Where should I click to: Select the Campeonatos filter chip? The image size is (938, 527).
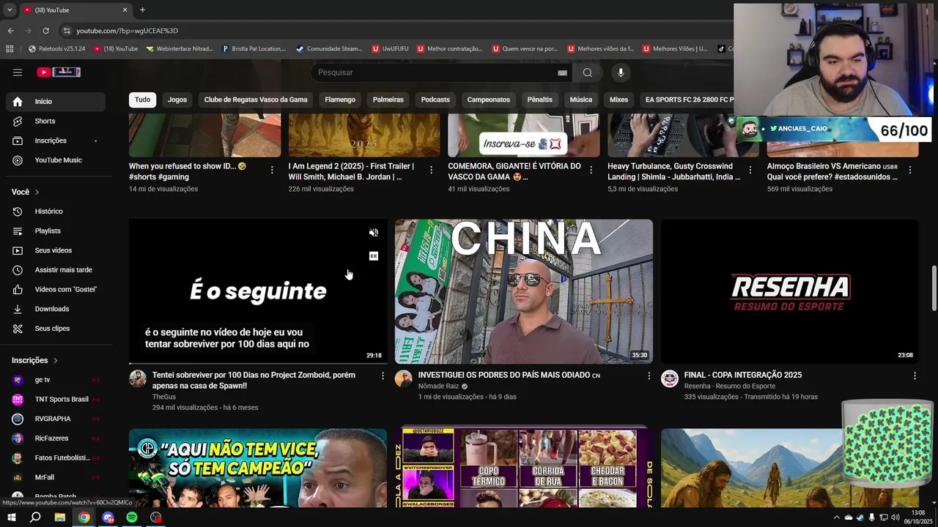pyautogui.click(x=489, y=100)
